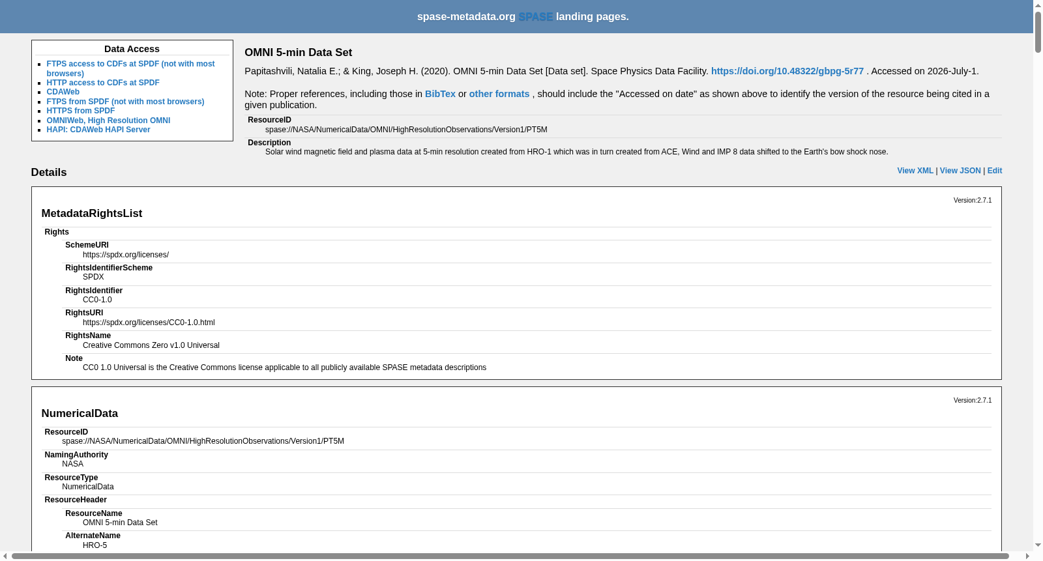
Task: Click the scroll down arrow
Action: point(1038,545)
